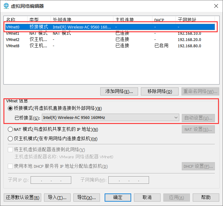Confirm with the 确定 button
This screenshot has height=206, width=223.
pyautogui.click(x=118, y=198)
